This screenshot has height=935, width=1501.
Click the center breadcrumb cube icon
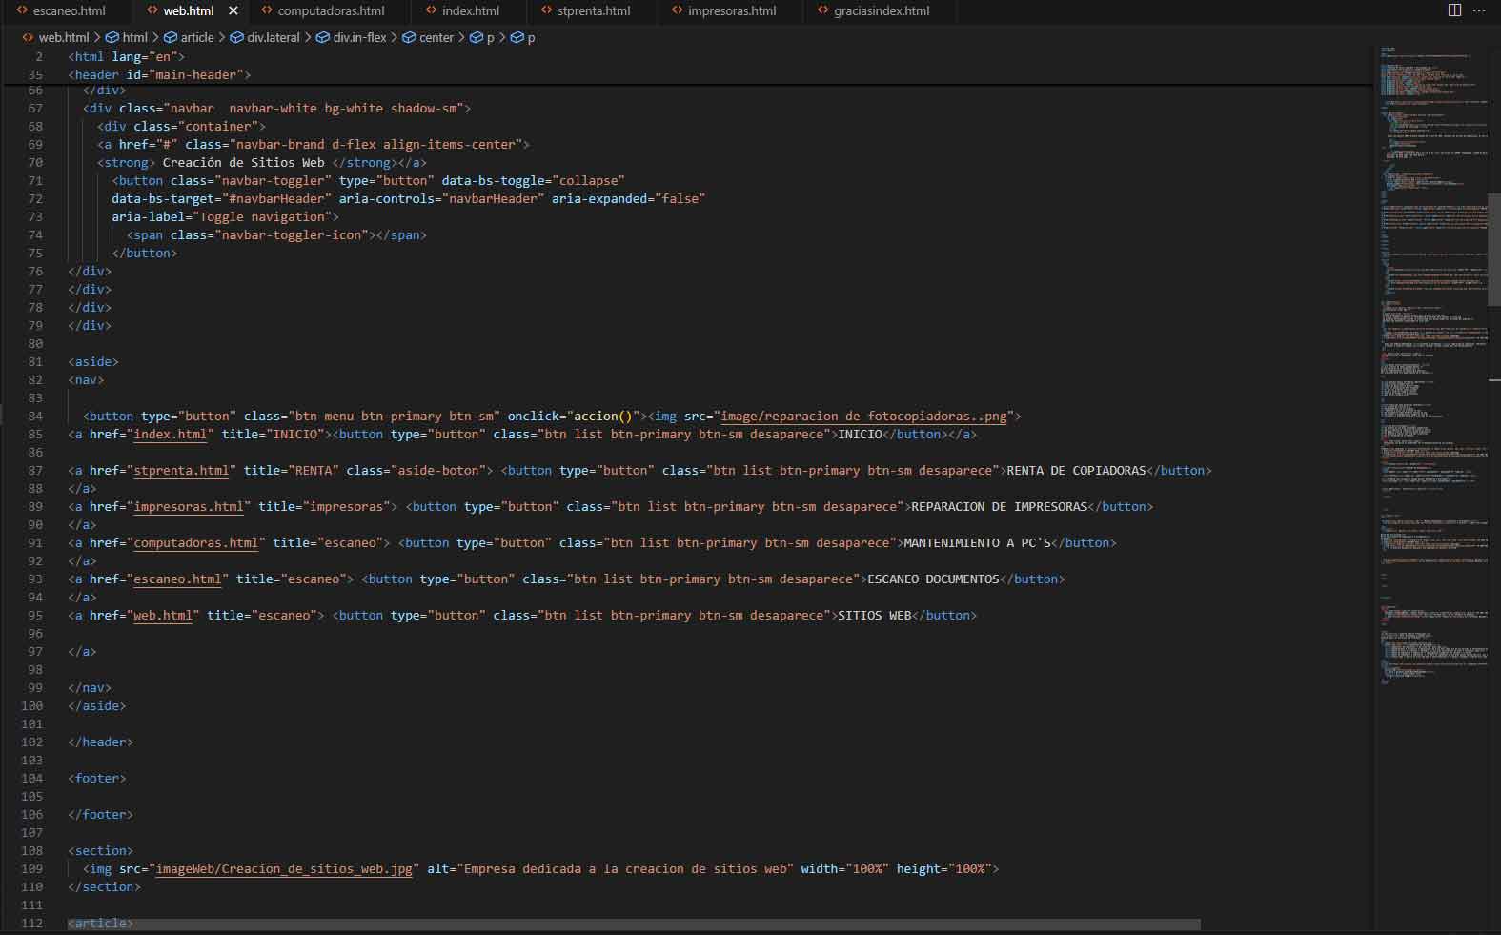409,38
